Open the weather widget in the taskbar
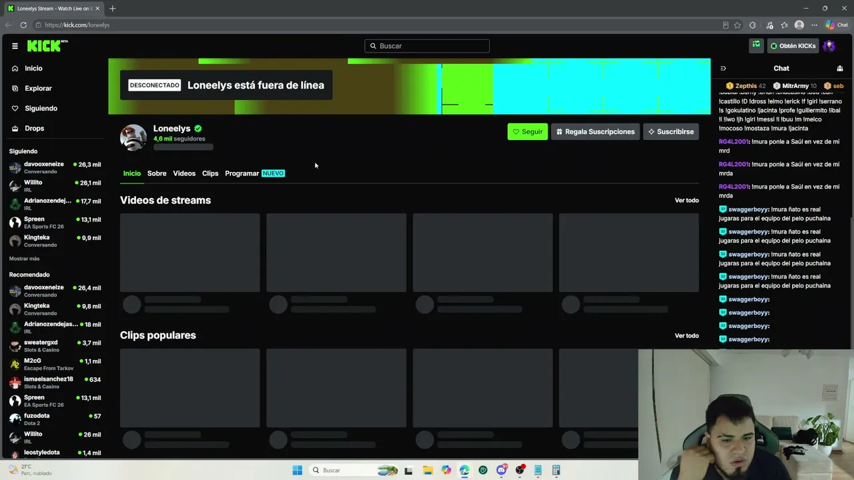 click(29, 470)
